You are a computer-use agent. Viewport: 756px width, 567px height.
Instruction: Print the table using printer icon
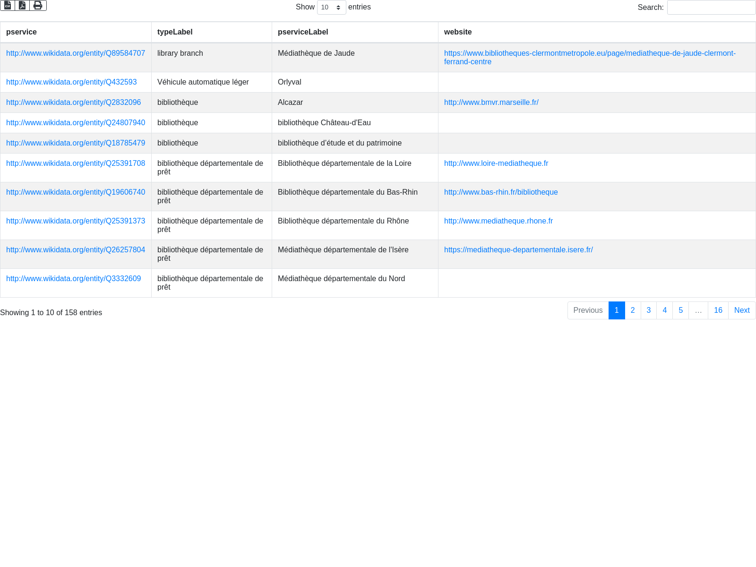38,6
